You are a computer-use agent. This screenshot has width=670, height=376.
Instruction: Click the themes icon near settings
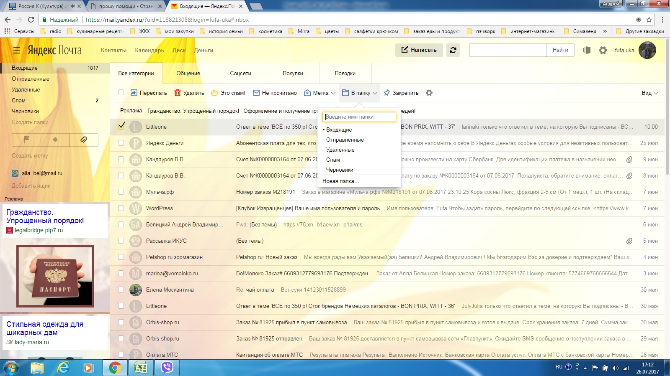click(x=586, y=50)
